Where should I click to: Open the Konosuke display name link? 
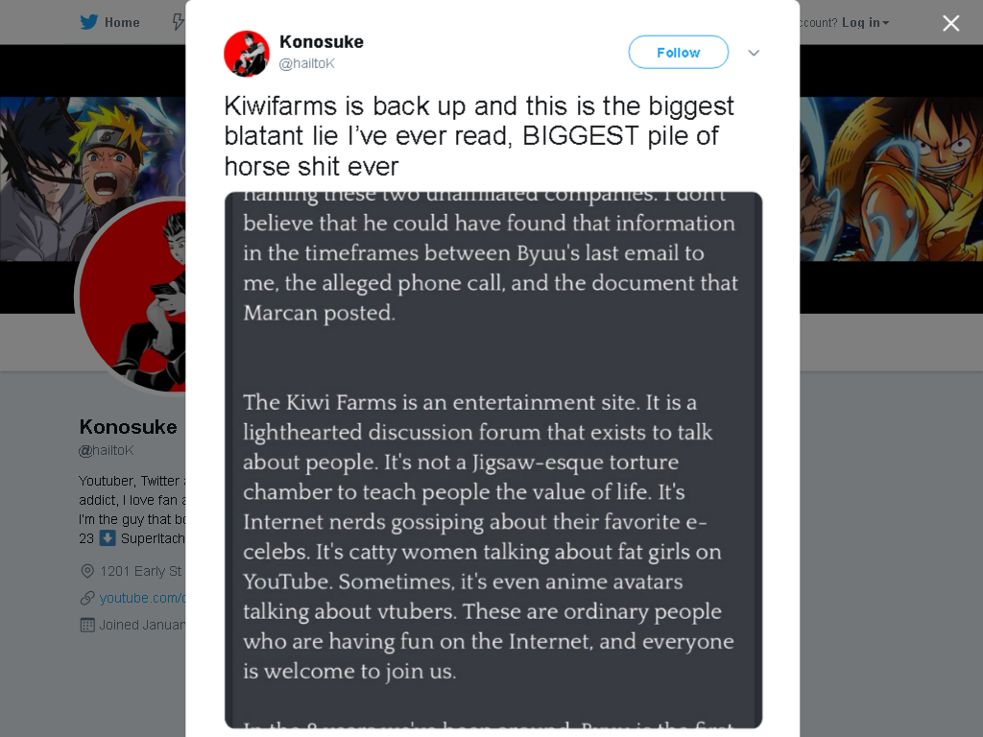click(x=322, y=42)
